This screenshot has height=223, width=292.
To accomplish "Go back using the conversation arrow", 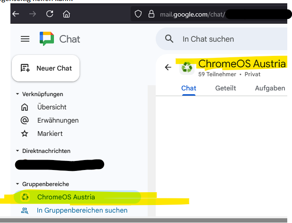I will 168,67.
